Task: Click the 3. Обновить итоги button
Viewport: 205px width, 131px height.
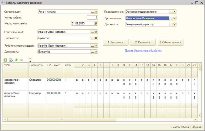Action: click(x=171, y=42)
